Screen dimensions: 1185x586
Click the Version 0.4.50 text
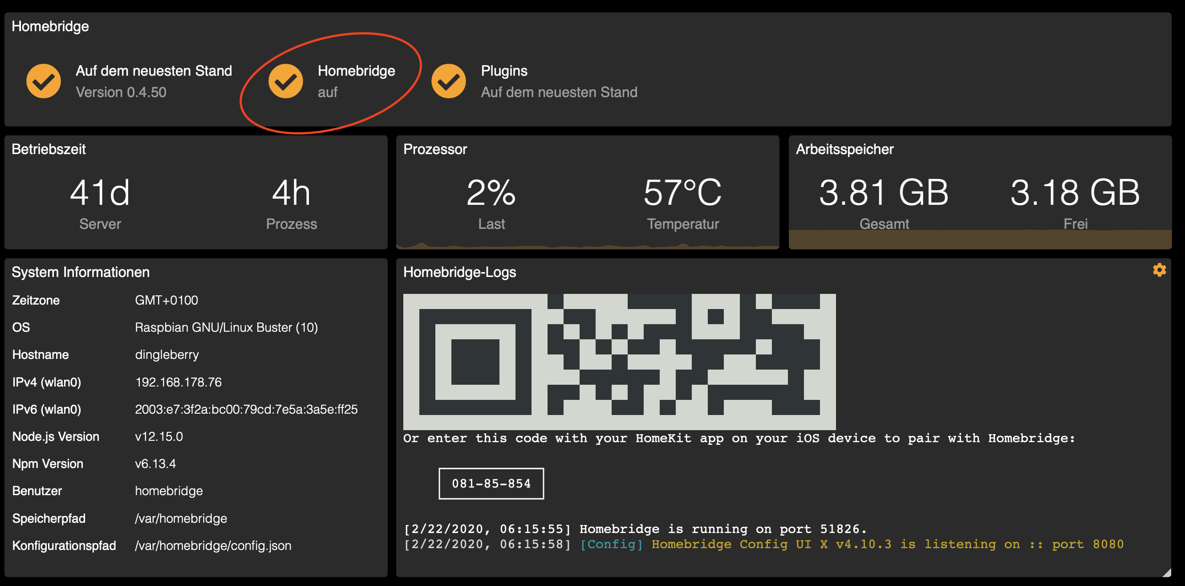tap(121, 92)
